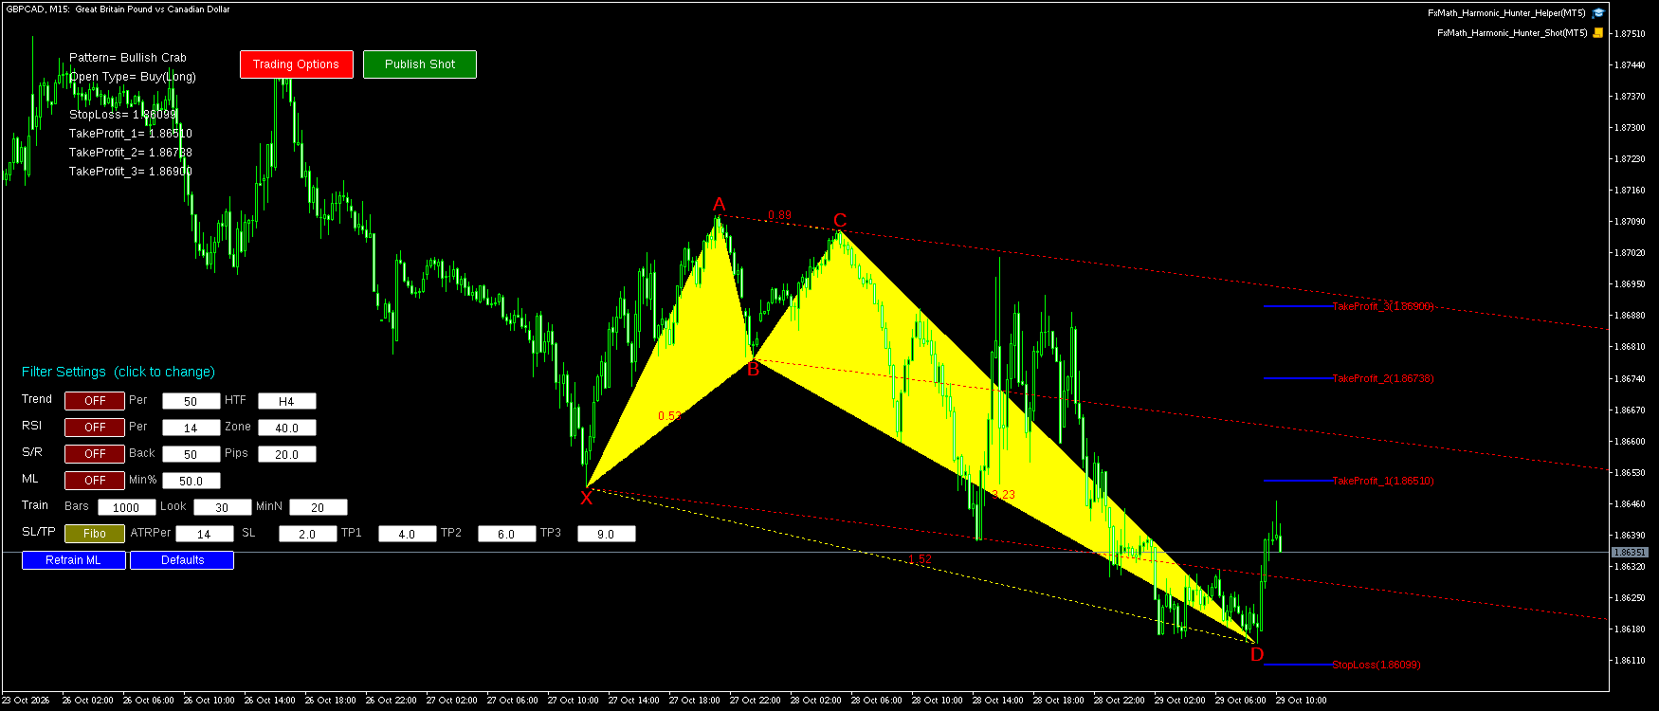1659x711 pixels.
Task: Toggle the RSI filter OFF button
Action: click(95, 428)
